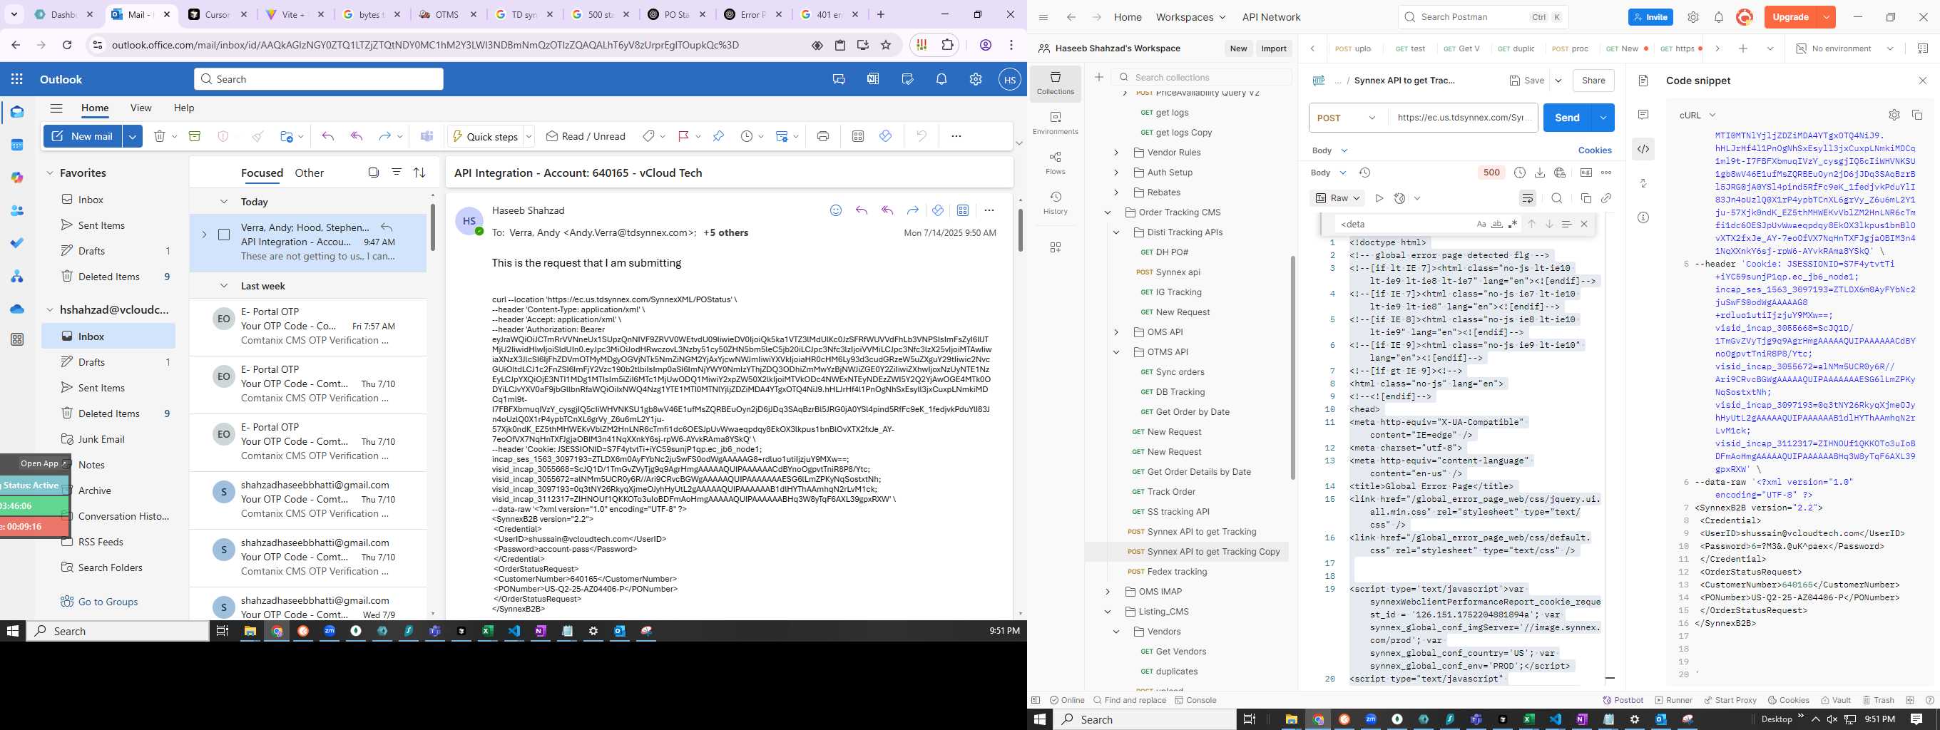
Task: Open the Raw format dropdown in Postman response
Action: click(x=1338, y=198)
